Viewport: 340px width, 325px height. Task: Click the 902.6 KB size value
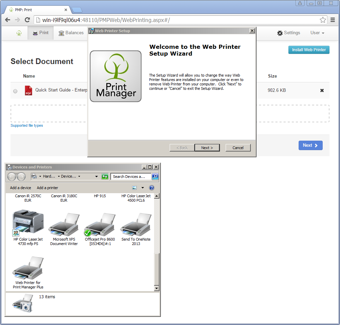(277, 90)
